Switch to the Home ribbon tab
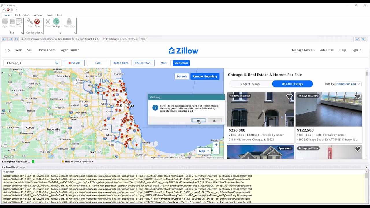This screenshot has width=370, height=208. (x=7, y=15)
